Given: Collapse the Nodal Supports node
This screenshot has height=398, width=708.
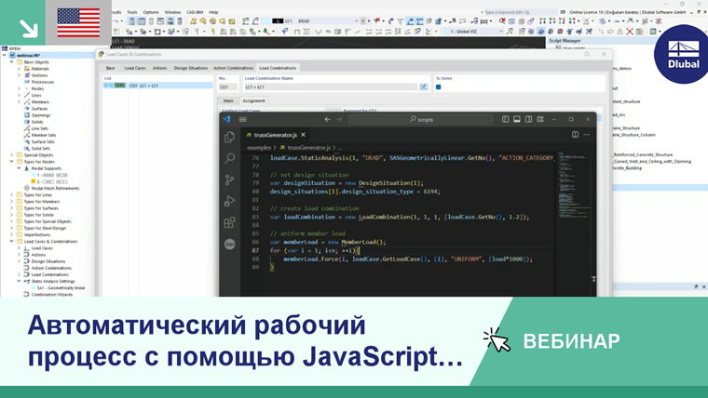Looking at the screenshot, I should coord(19,168).
